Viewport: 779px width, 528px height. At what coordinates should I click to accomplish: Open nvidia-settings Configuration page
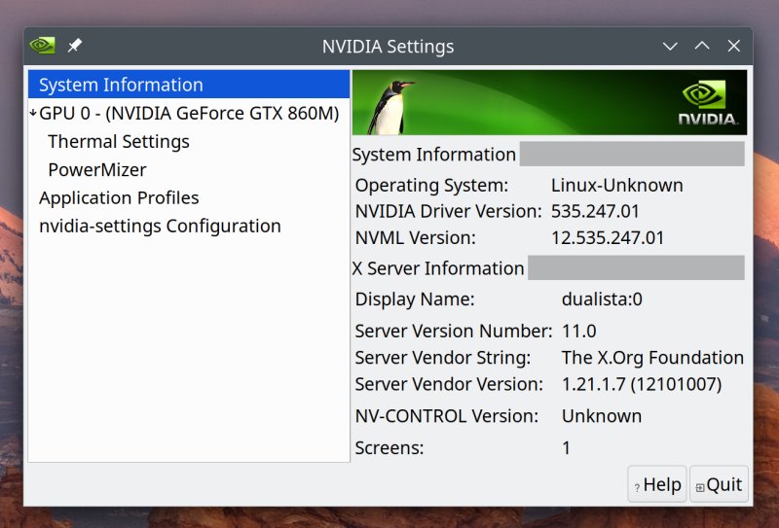(160, 226)
